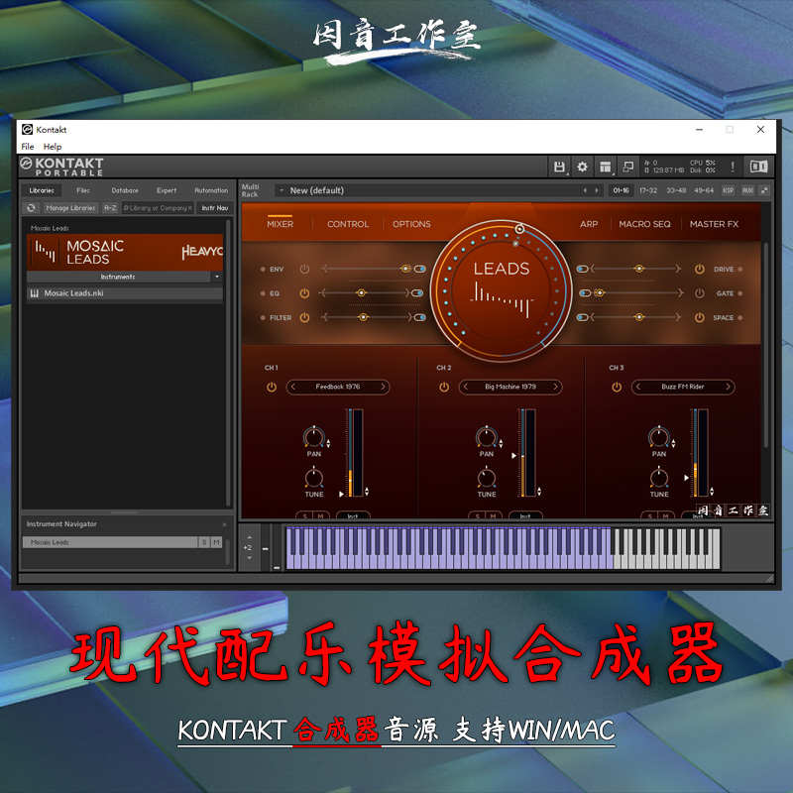Flip the EQ row link switch
Viewport: 793px width, 793px height.
pos(417,293)
